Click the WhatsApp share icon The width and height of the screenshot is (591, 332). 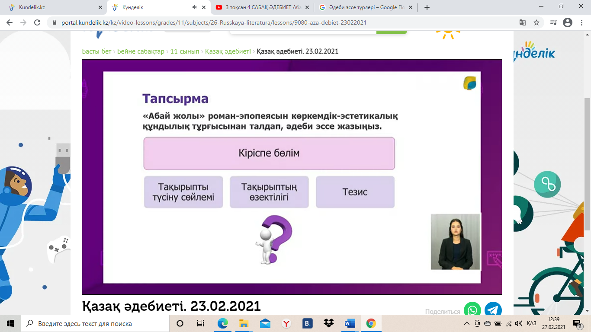(x=472, y=310)
